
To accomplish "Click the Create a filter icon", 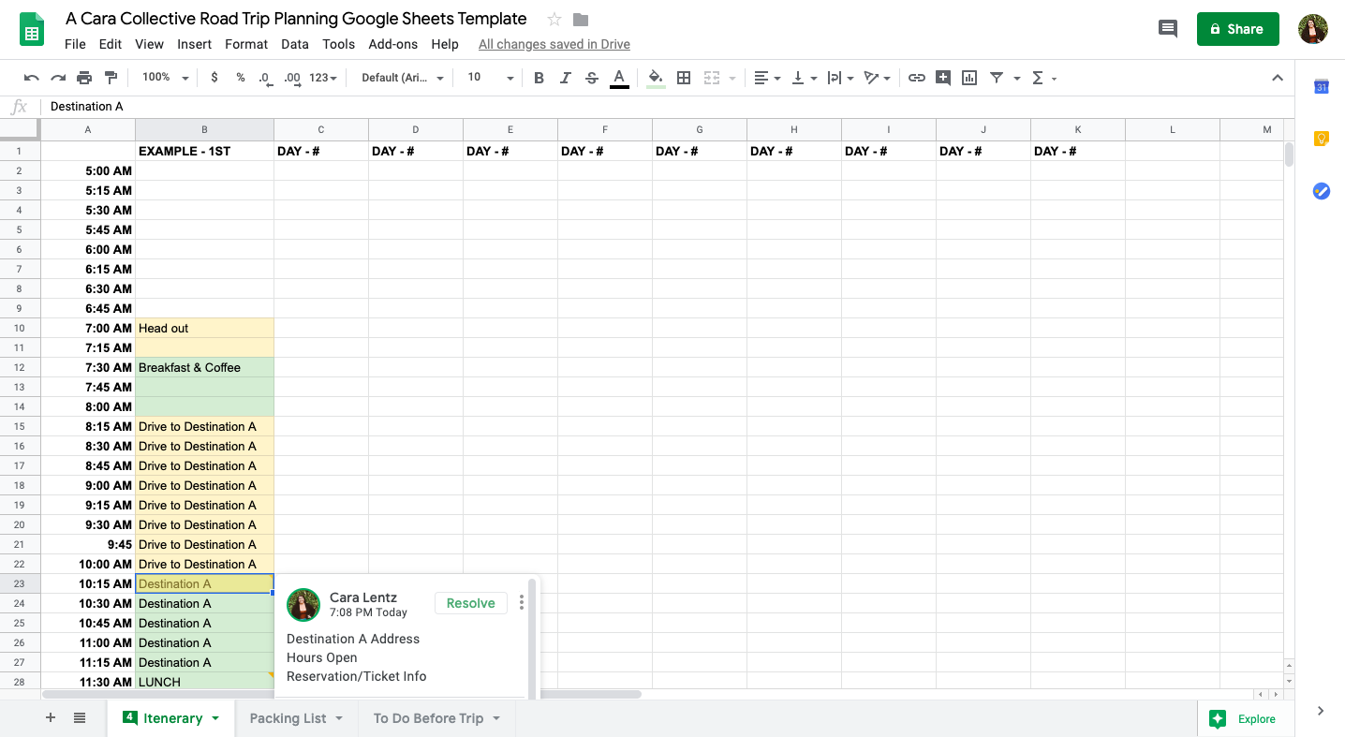I will (997, 78).
